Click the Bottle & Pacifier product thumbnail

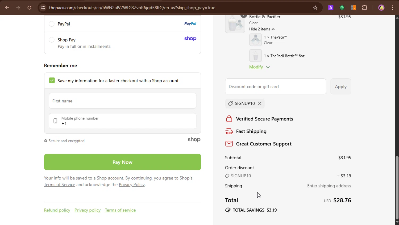(235, 24)
